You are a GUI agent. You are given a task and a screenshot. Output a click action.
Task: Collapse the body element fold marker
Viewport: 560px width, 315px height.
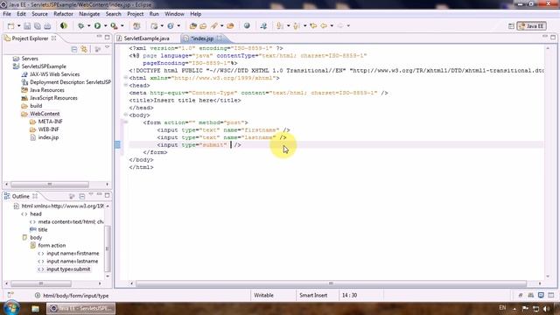[x=126, y=115]
